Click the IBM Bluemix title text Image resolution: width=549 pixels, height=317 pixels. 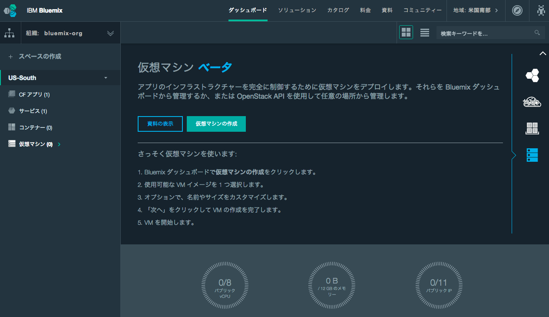(45, 10)
